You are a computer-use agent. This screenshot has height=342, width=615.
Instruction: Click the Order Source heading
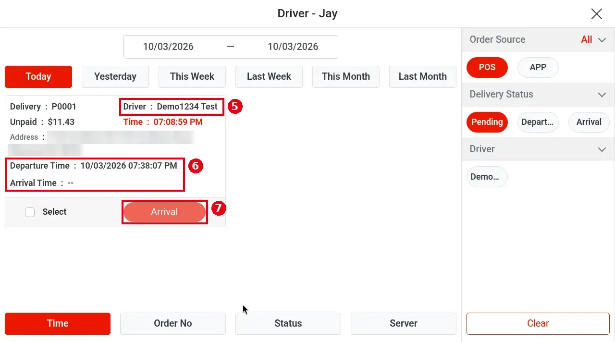(497, 40)
